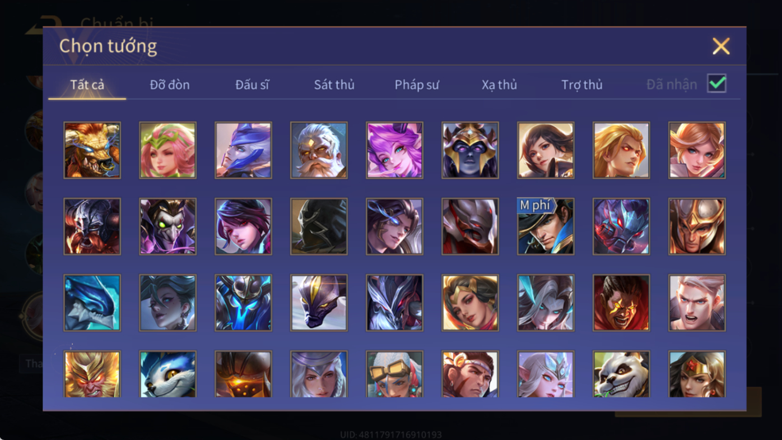The height and width of the screenshot is (440, 782).
Task: Pick the green-eyed plague mask hero
Action: click(x=167, y=226)
